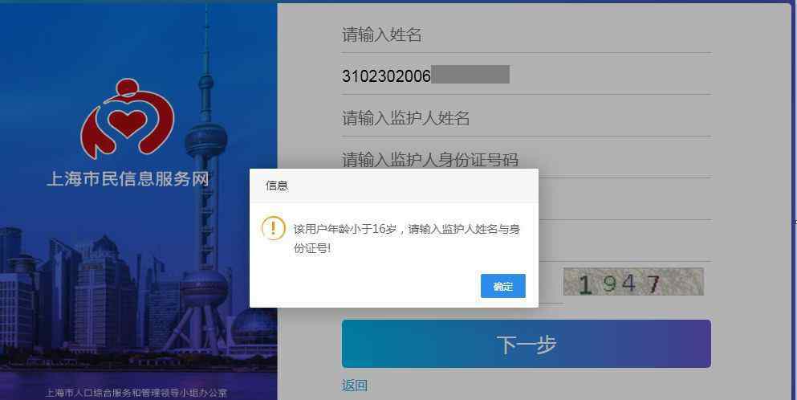Screen dimensions: 797x400
Task: Focus the 请输入监护人姓名 guardian name field
Action: pyautogui.click(x=526, y=118)
